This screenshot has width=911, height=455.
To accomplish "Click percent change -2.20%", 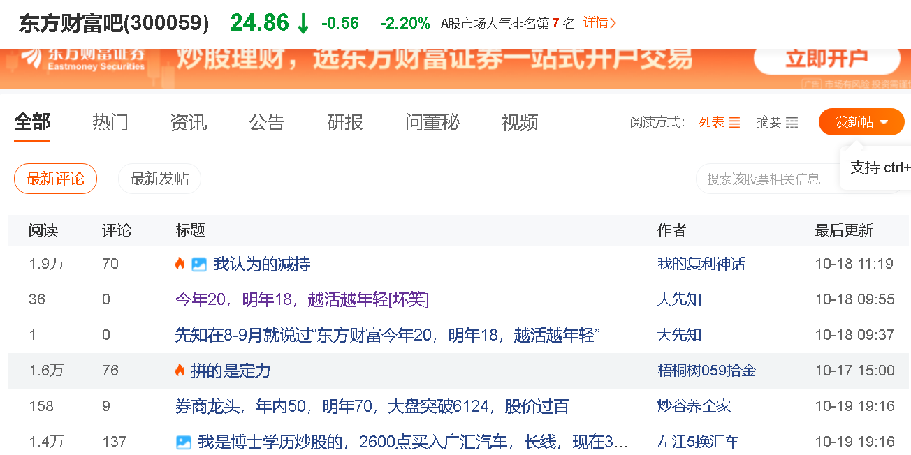I will tap(405, 23).
